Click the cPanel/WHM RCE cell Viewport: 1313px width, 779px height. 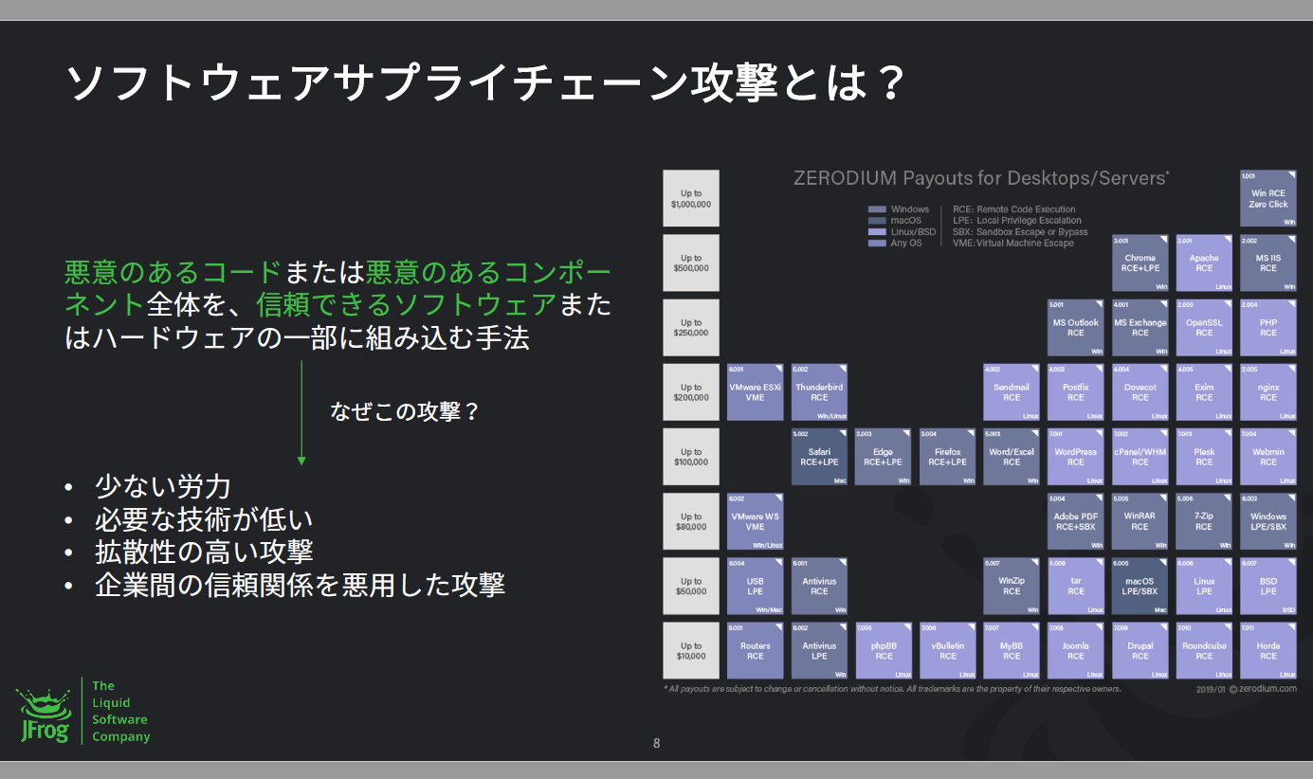[1140, 457]
